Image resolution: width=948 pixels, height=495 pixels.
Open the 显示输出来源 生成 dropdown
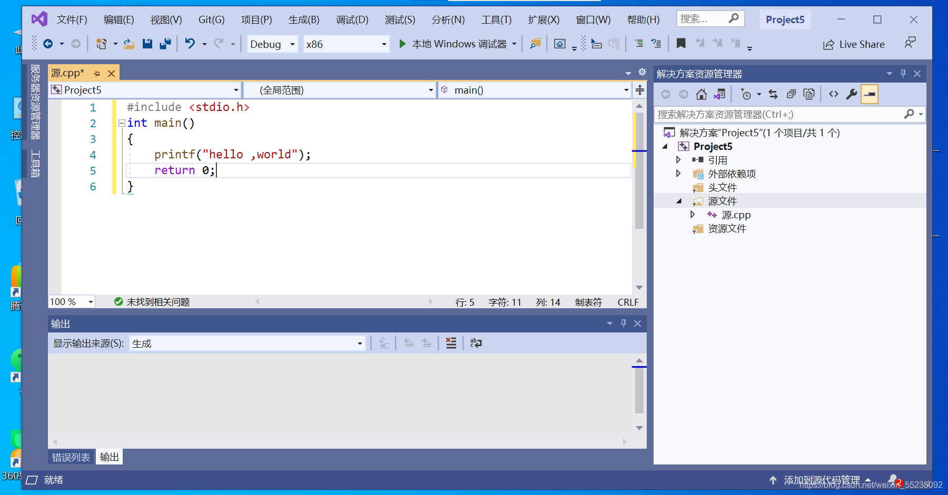click(247, 344)
